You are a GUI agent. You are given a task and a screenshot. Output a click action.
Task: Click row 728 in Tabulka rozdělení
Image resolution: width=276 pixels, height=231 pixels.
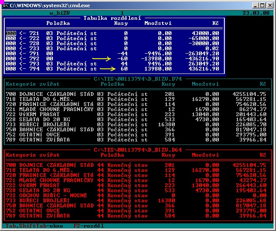113,43
